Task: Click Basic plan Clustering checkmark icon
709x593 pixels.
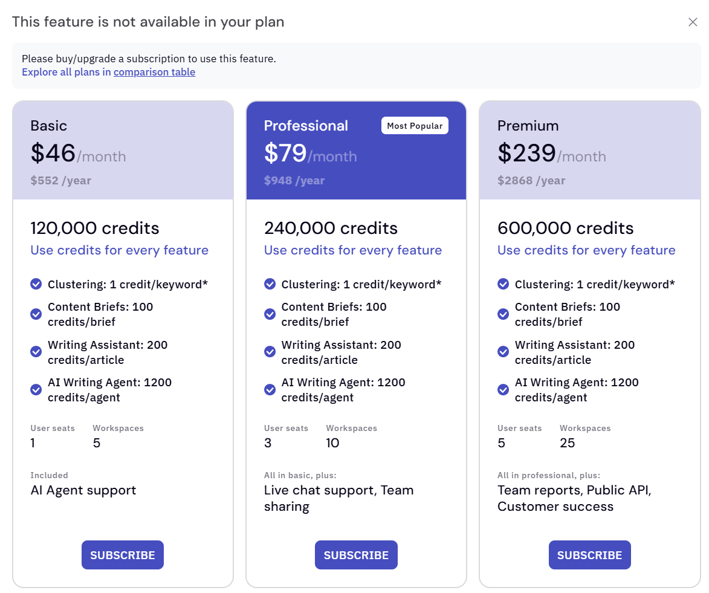Action: (x=36, y=284)
